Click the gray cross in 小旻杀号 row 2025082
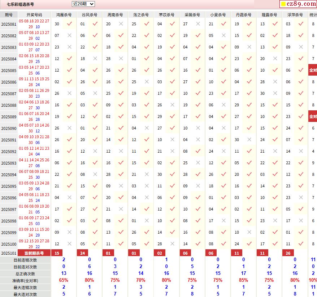 223,35
